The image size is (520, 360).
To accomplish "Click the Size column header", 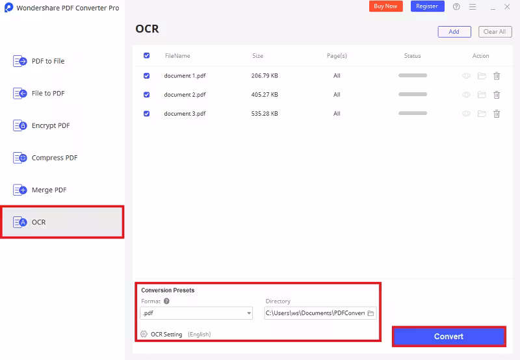I will 257,56.
